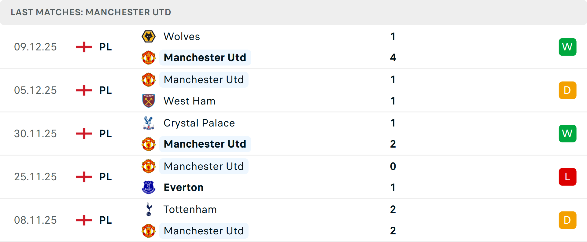Click the Everton club crest icon
The width and height of the screenshot is (587, 242).
pyautogui.click(x=149, y=187)
